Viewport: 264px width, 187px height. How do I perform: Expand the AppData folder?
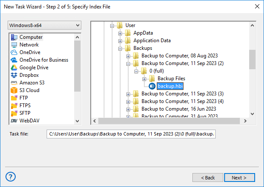pos(120,33)
